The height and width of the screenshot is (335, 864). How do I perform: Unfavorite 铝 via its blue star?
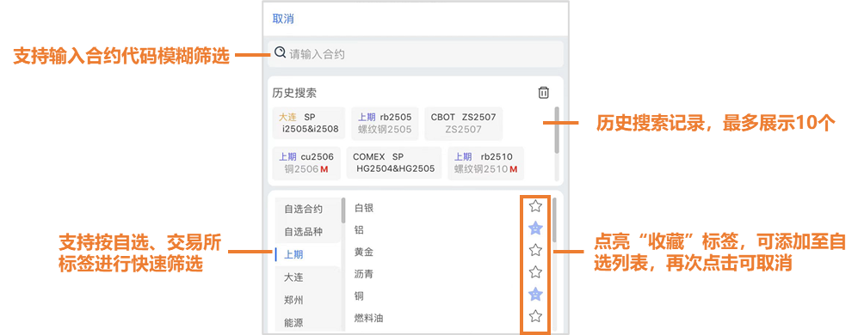535,228
